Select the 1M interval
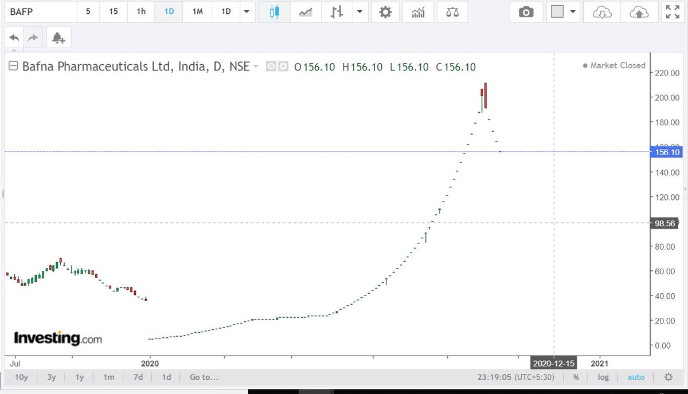688x394 pixels. (197, 11)
